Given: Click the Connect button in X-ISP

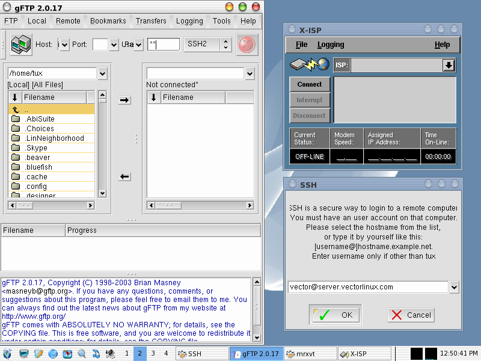Looking at the screenshot, I should click(310, 84).
